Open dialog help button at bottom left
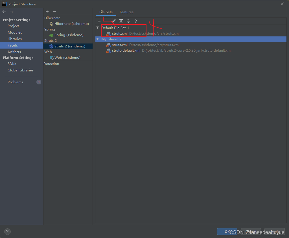Screen dimensions: 289x238 pyautogui.click(x=7, y=232)
